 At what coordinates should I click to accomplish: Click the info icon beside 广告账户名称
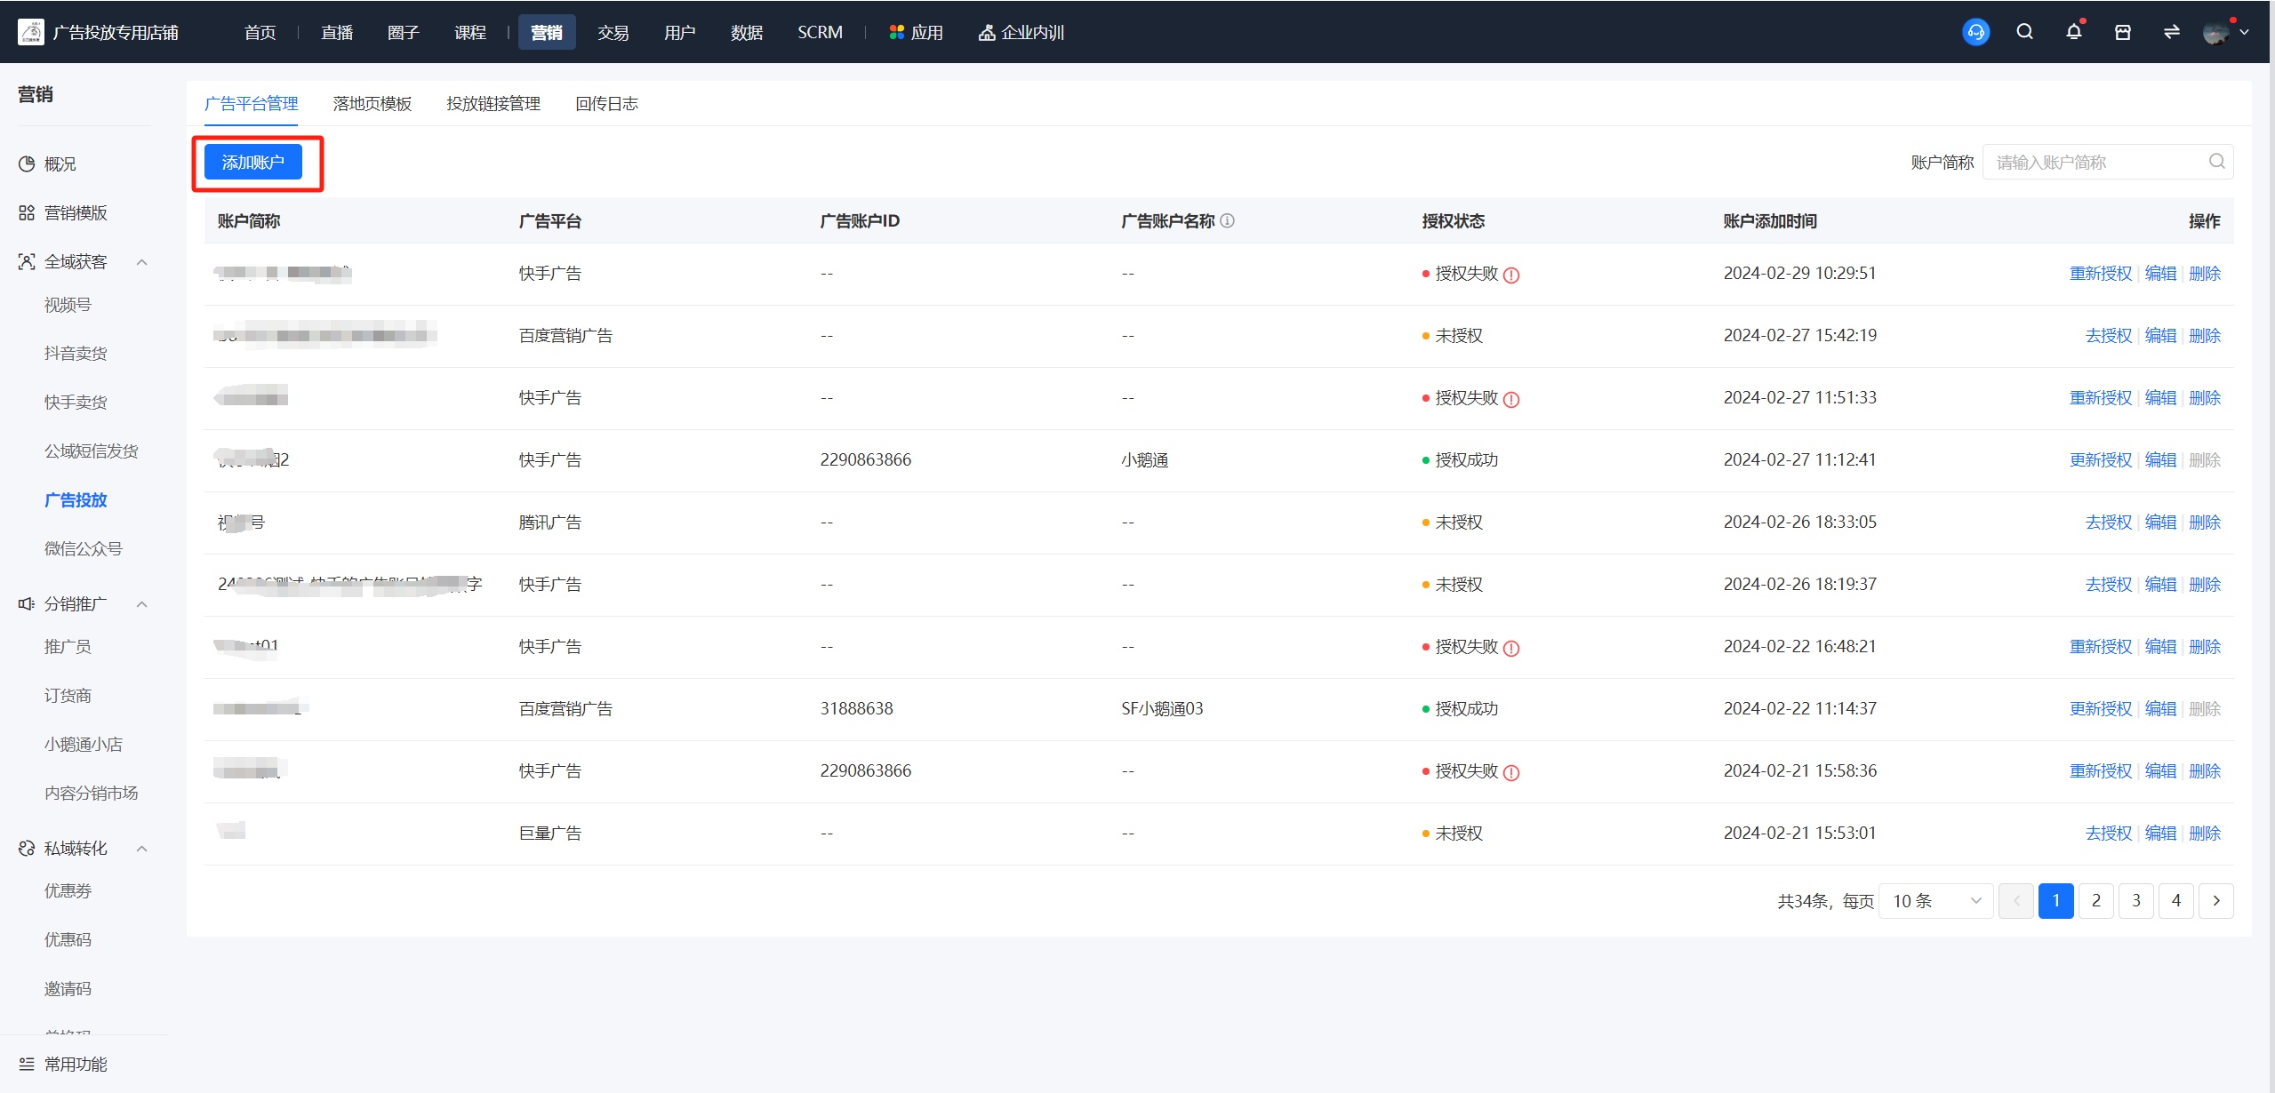[x=1228, y=220]
